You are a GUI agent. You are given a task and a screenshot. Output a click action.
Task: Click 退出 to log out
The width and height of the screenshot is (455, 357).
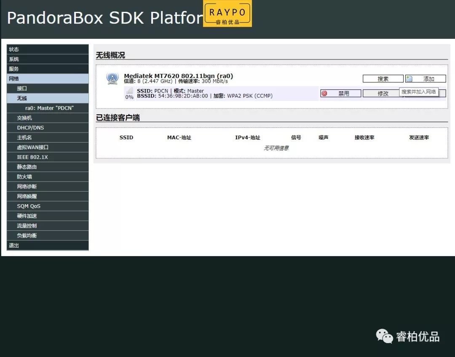point(48,245)
